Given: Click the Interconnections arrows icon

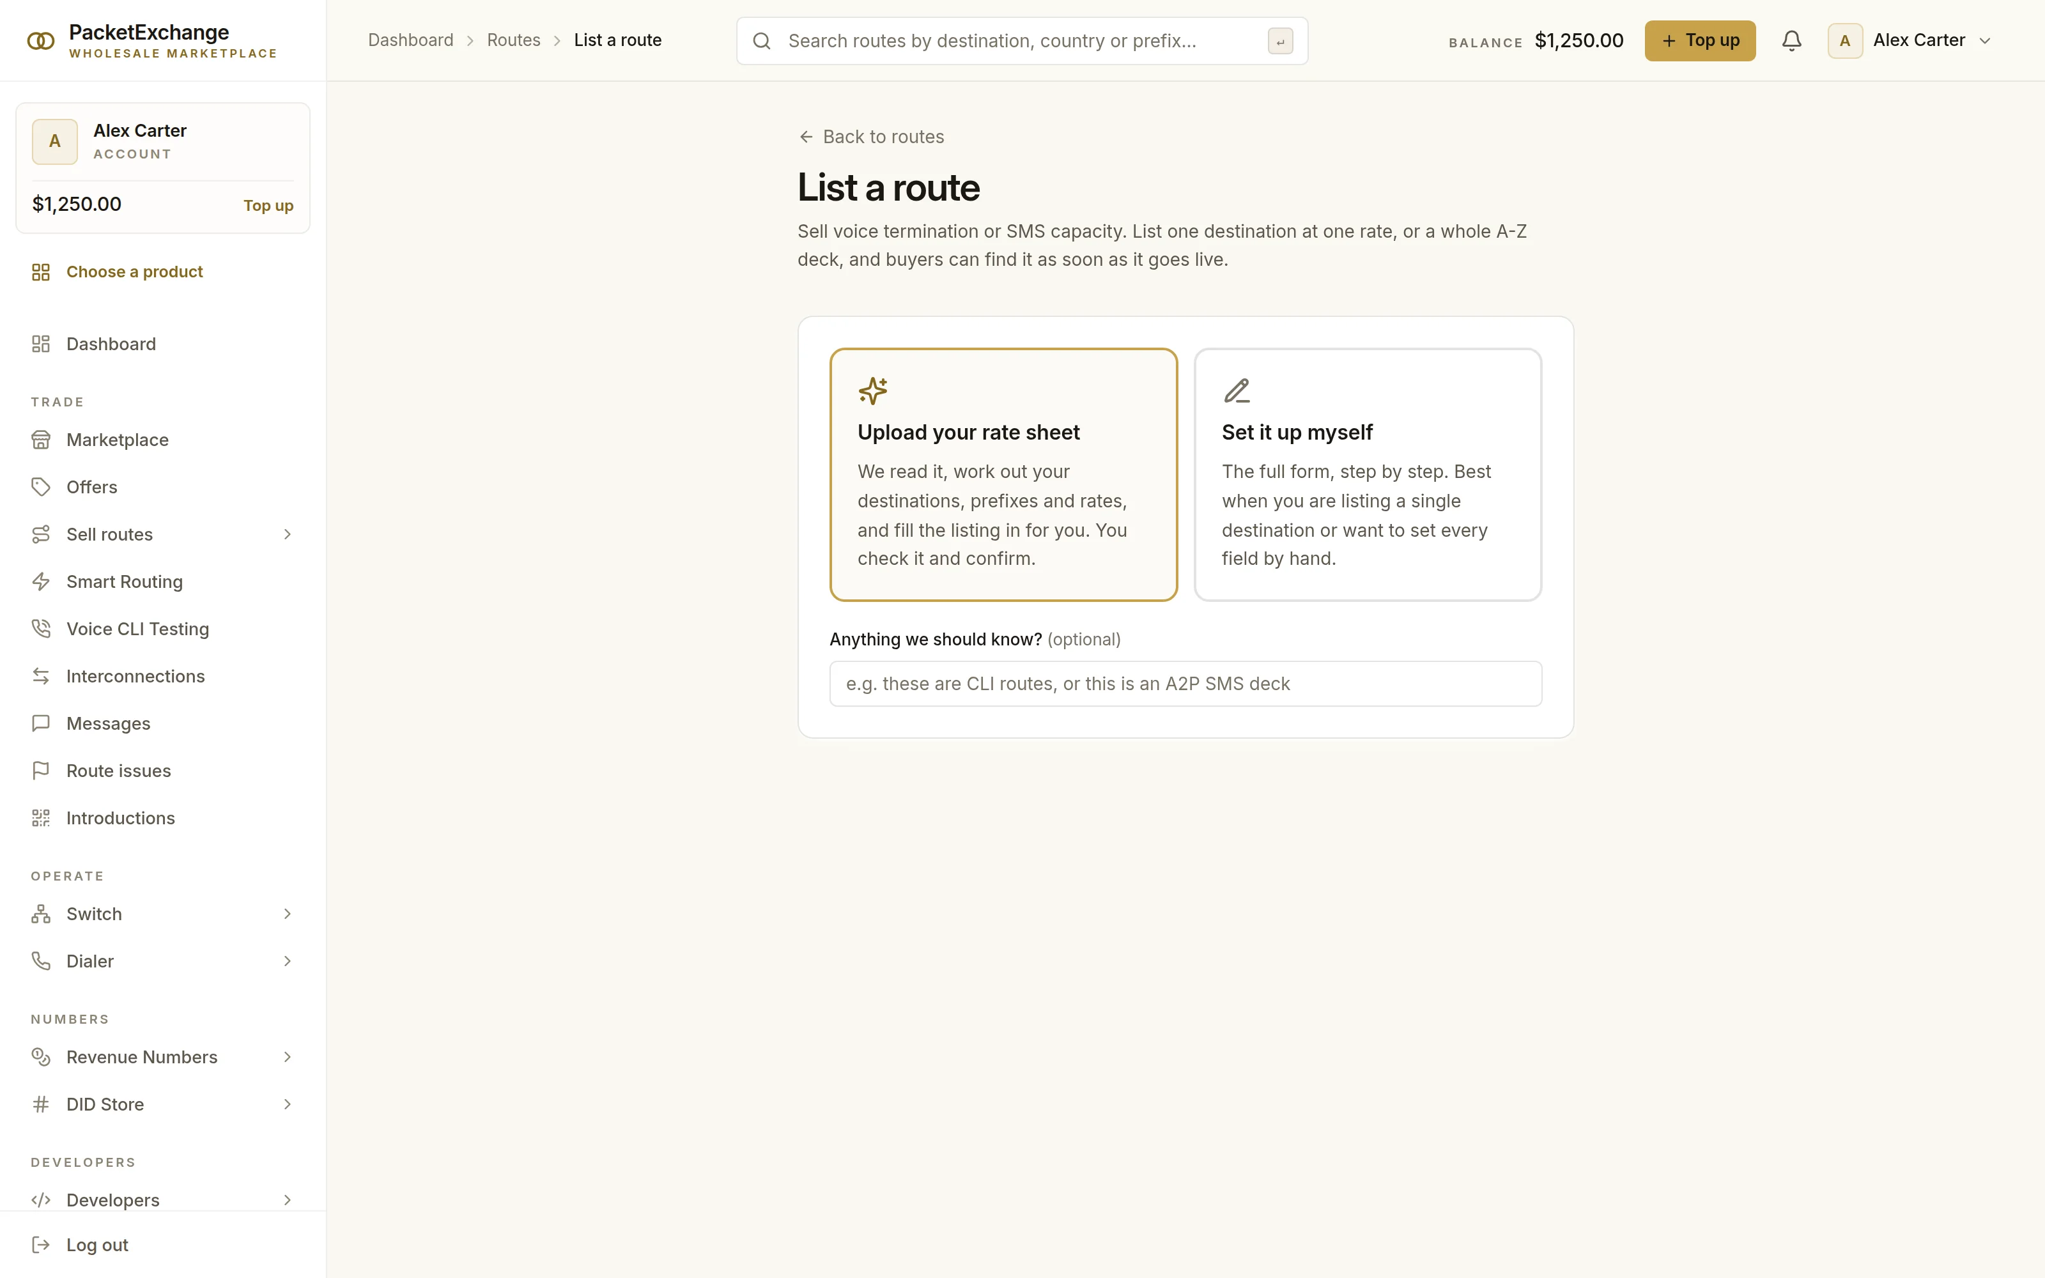Looking at the screenshot, I should click(40, 676).
